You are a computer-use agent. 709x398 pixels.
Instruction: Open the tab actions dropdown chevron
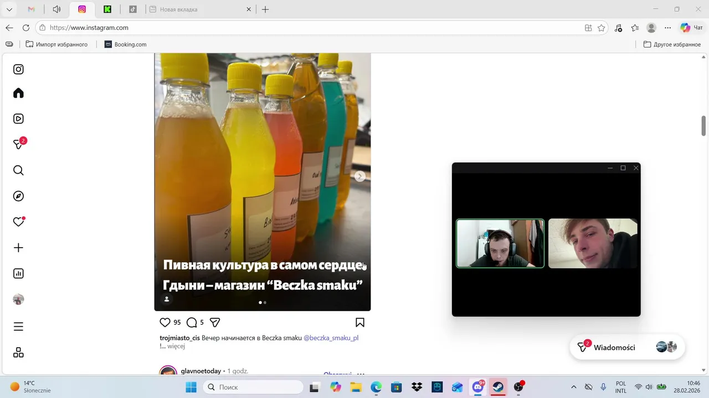pyautogui.click(x=9, y=9)
